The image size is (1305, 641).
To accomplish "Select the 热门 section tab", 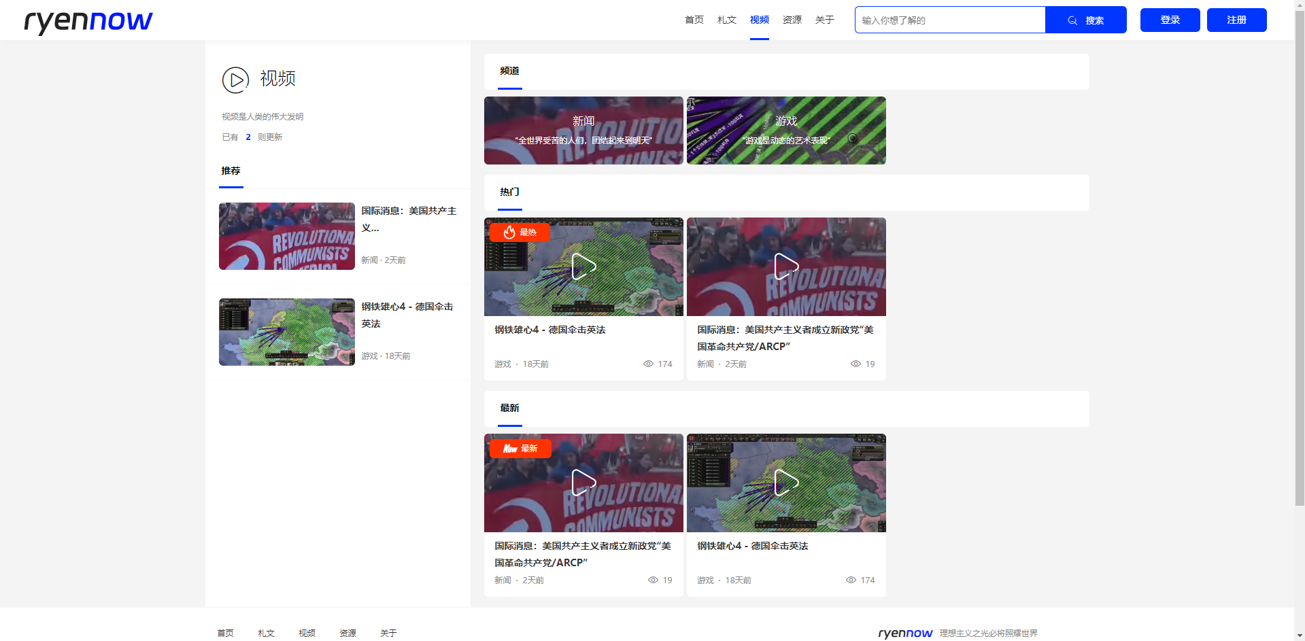I will point(509,192).
